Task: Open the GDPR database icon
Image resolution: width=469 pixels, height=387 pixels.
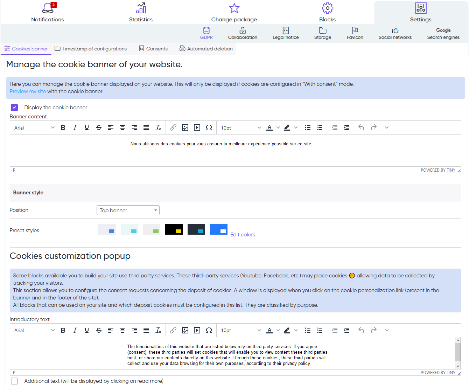Action: point(206,30)
